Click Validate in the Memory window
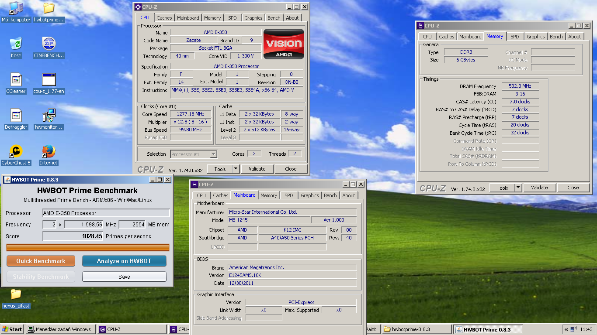The height and width of the screenshot is (335, 597). point(539,188)
